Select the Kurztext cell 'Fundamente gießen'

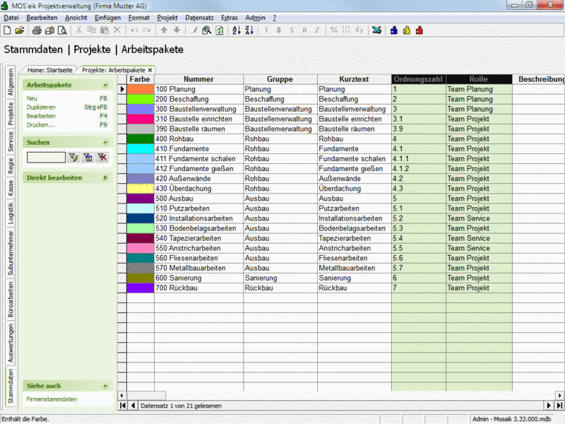(354, 169)
